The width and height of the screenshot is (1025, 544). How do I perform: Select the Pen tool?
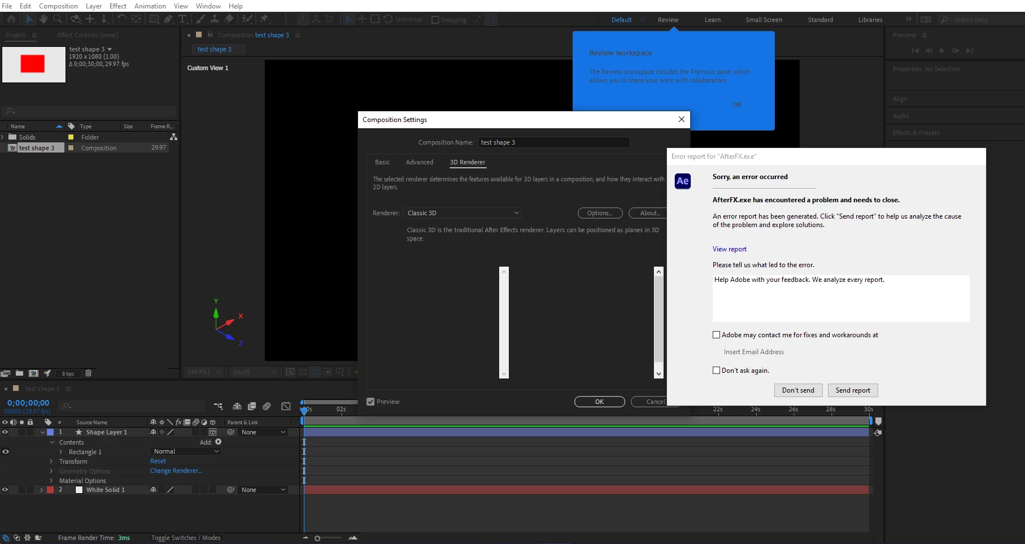(168, 19)
